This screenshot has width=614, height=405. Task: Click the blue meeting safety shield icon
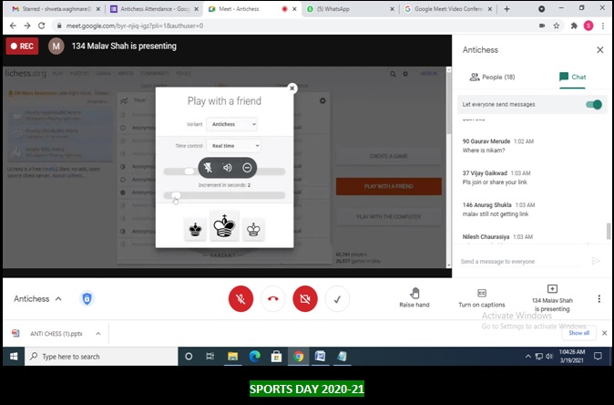pyautogui.click(x=87, y=299)
